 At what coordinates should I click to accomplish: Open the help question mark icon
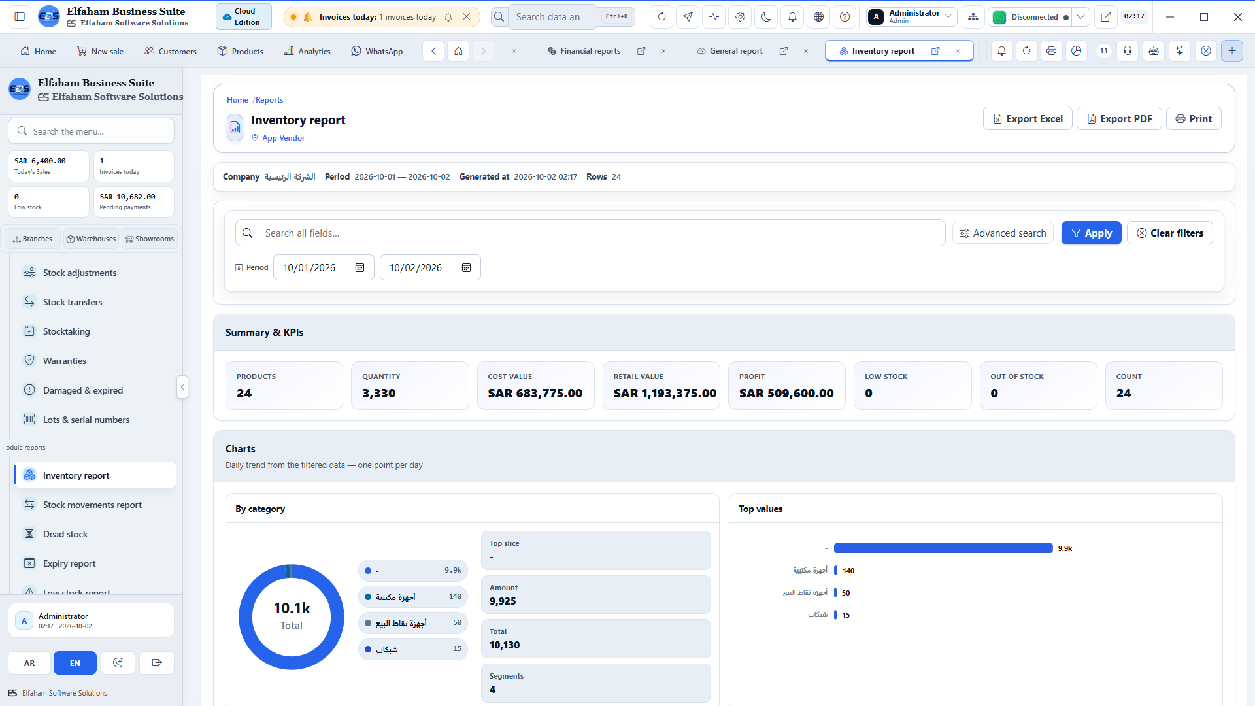[845, 17]
